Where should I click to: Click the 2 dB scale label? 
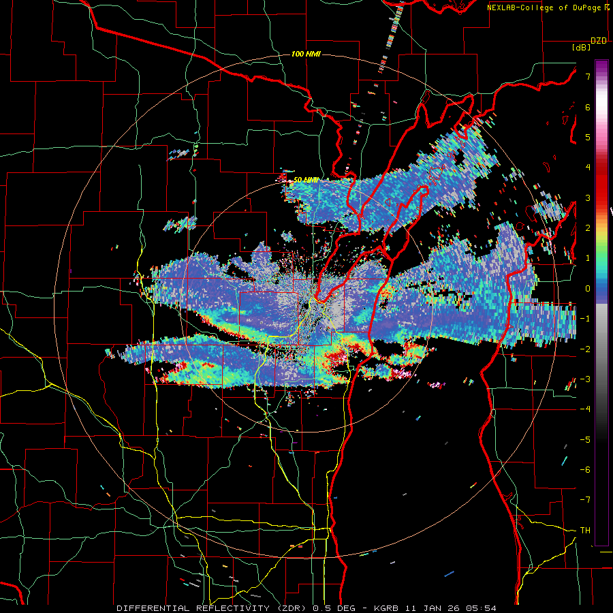click(x=588, y=228)
